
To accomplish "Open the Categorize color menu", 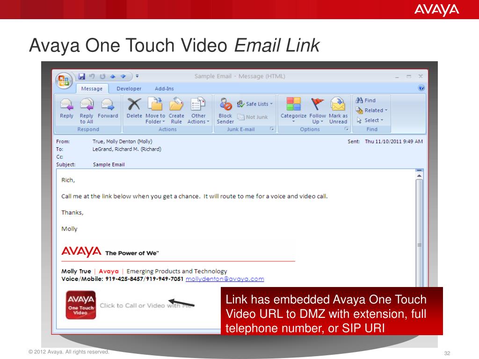I will tap(293, 110).
